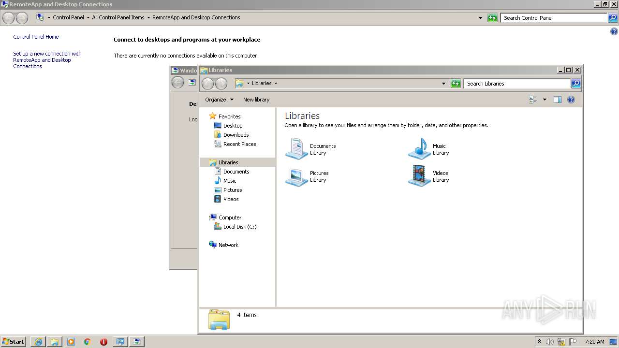Click New library in the toolbar
Image resolution: width=619 pixels, height=348 pixels.
pos(256,100)
